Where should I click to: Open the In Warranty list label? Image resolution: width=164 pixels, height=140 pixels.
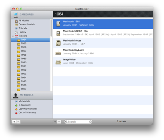[25, 105]
